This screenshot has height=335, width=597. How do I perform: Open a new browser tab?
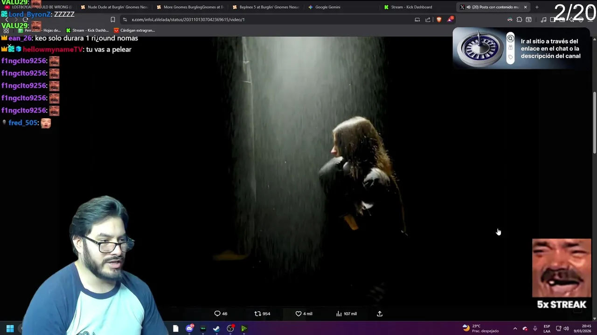pos(537,7)
